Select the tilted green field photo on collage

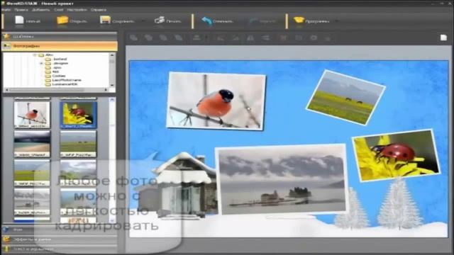coord(345,98)
